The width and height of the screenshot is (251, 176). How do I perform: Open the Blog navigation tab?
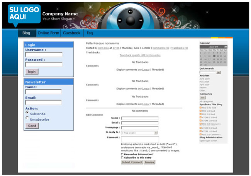pos(27,33)
